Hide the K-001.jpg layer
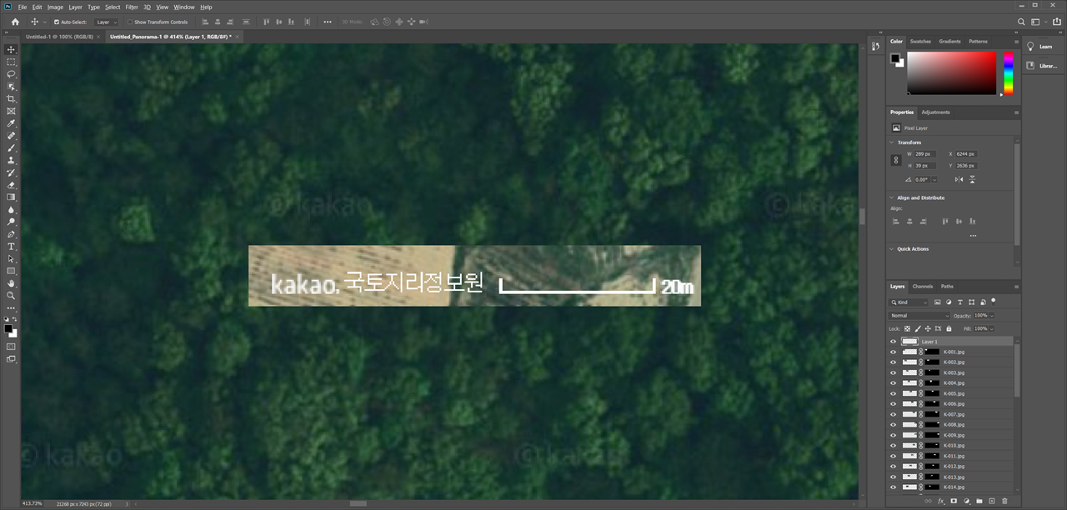1067x510 pixels. [x=893, y=352]
